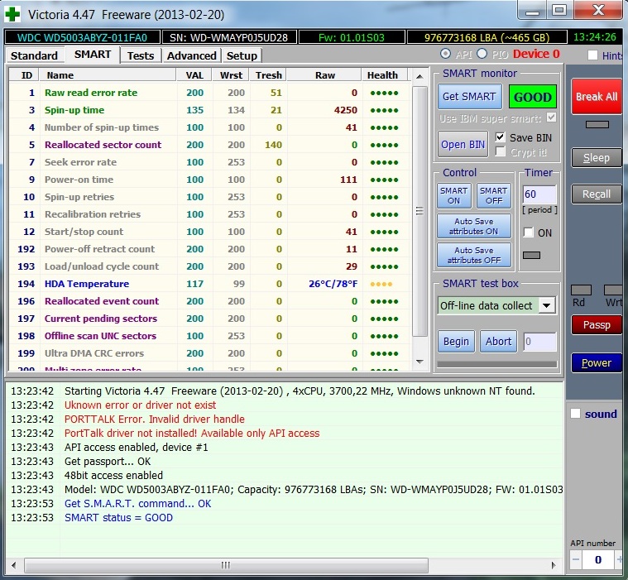Enable the Hints checkbox

[592, 55]
